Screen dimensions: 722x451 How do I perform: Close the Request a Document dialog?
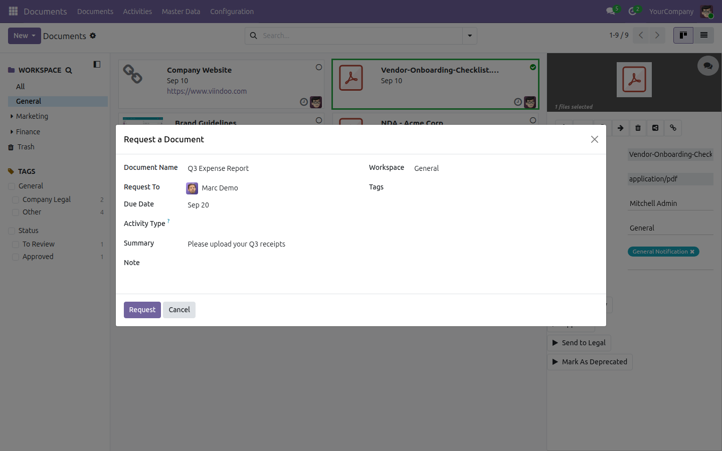click(595, 139)
